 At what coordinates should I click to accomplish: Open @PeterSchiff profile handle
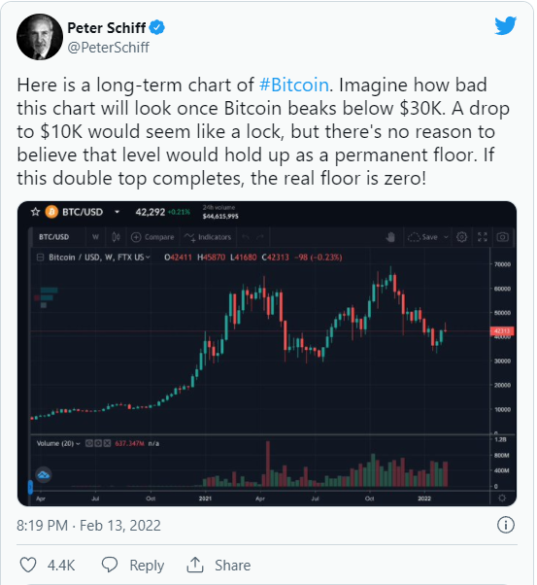click(x=108, y=48)
